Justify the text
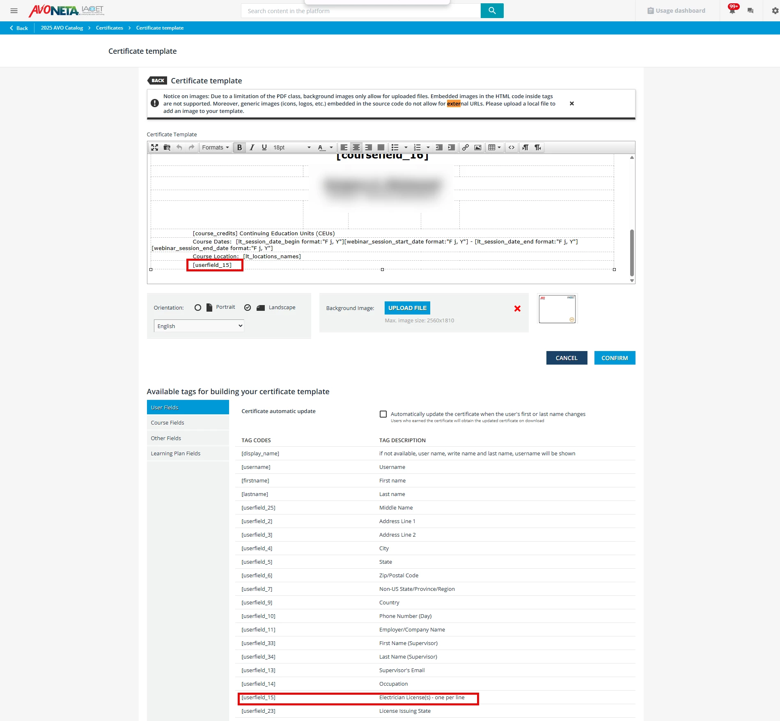This screenshot has width=780, height=721. coord(381,147)
